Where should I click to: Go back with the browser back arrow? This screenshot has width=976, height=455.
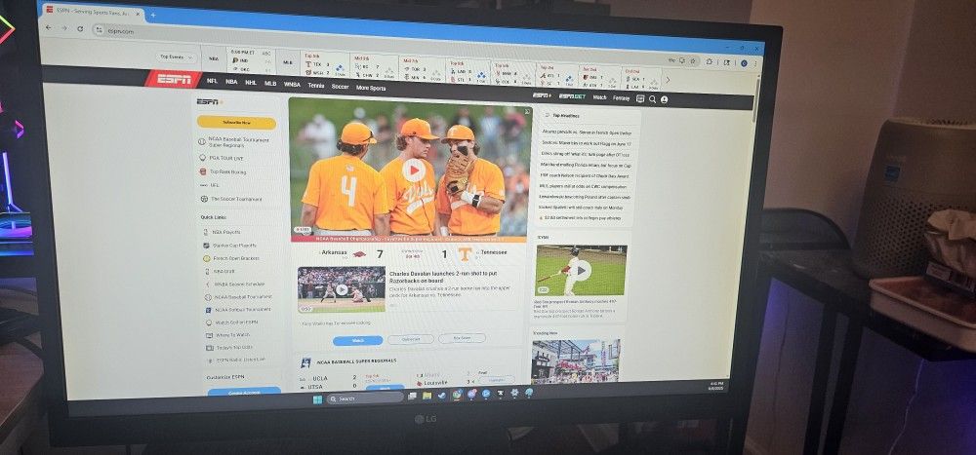[x=48, y=27]
